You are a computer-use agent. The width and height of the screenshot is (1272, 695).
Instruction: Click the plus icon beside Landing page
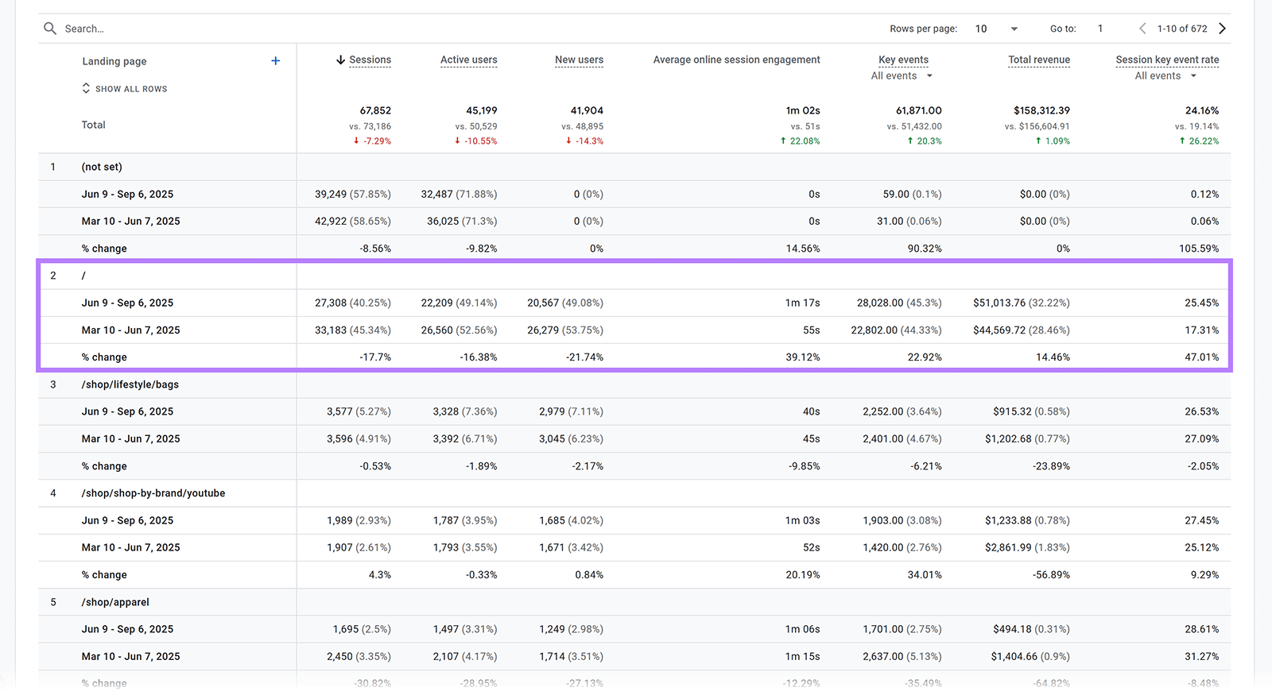click(x=275, y=61)
